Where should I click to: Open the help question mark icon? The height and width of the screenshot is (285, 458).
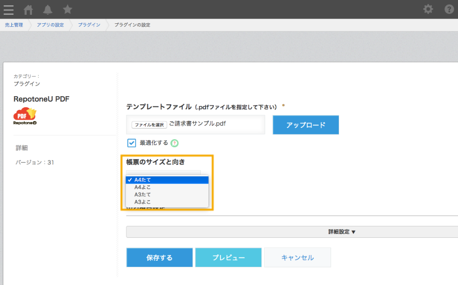[449, 10]
